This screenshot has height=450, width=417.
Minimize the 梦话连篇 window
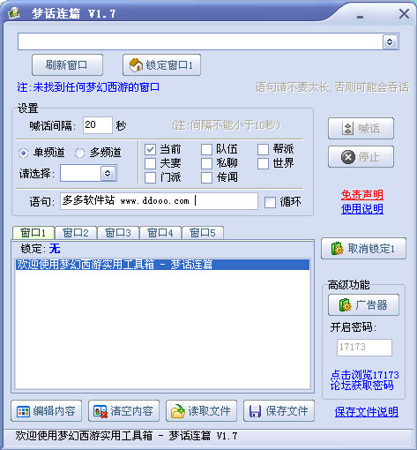[360, 17]
